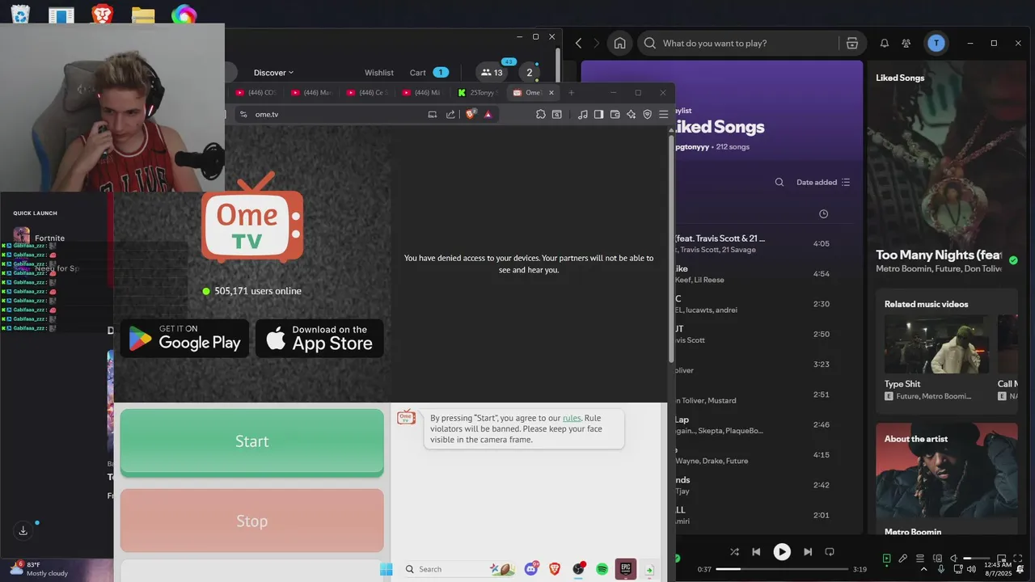
Task: Toggle Now Playing view in Spotify
Action: [x=887, y=559]
